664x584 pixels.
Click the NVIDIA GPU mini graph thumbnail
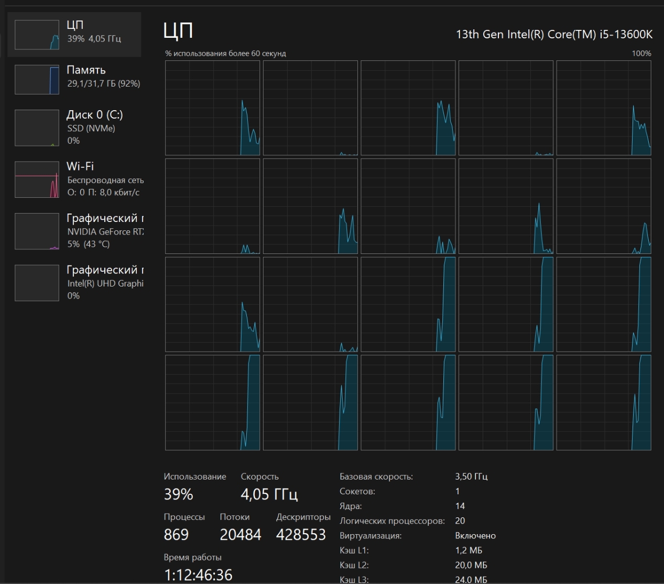coord(37,231)
